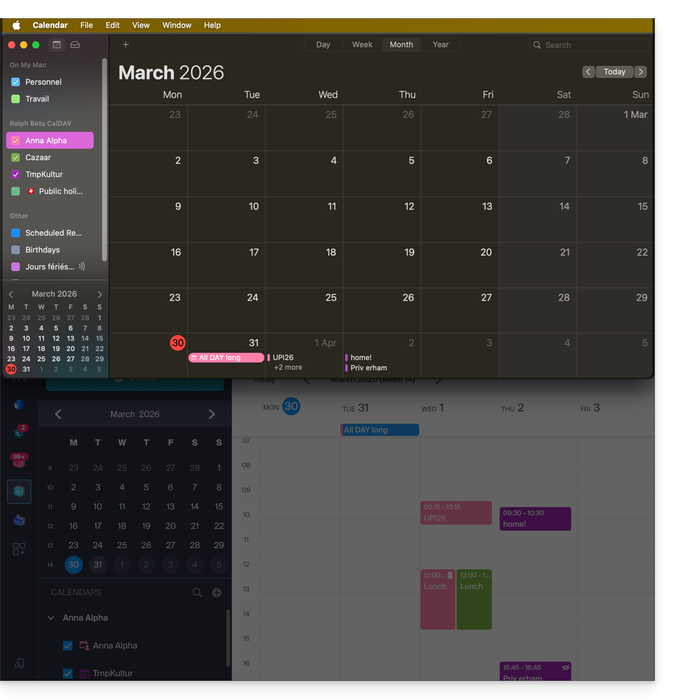Click the "+2 more" events link
The image size is (673, 699).
pyautogui.click(x=288, y=367)
